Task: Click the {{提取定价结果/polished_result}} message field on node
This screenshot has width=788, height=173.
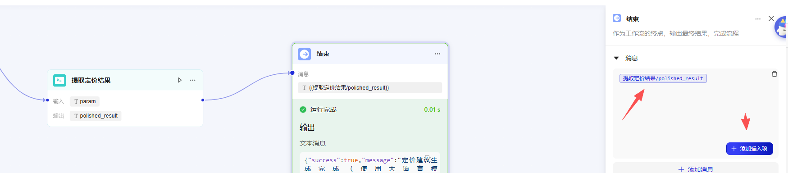Action: pyautogui.click(x=370, y=88)
